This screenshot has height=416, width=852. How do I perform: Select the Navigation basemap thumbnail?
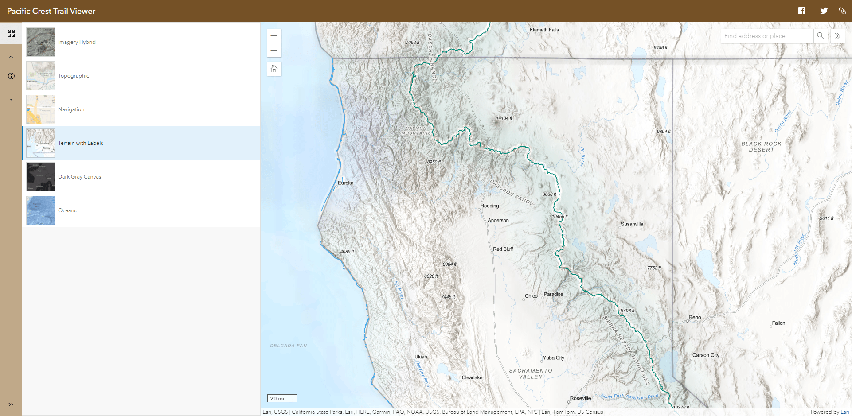click(41, 109)
